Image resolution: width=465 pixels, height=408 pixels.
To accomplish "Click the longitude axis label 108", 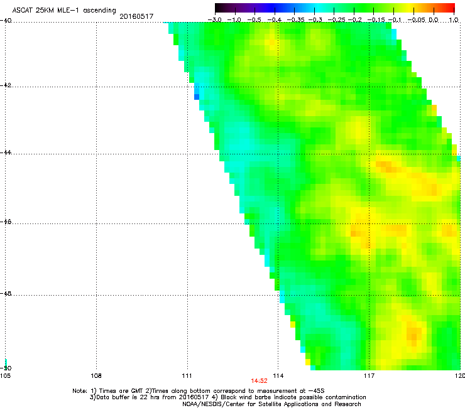I will click(x=96, y=376).
